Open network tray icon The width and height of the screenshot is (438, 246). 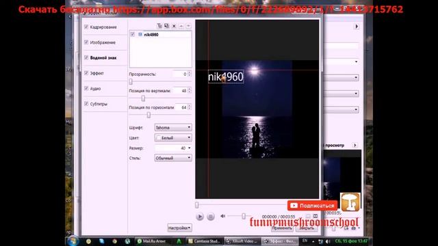[x=321, y=241]
